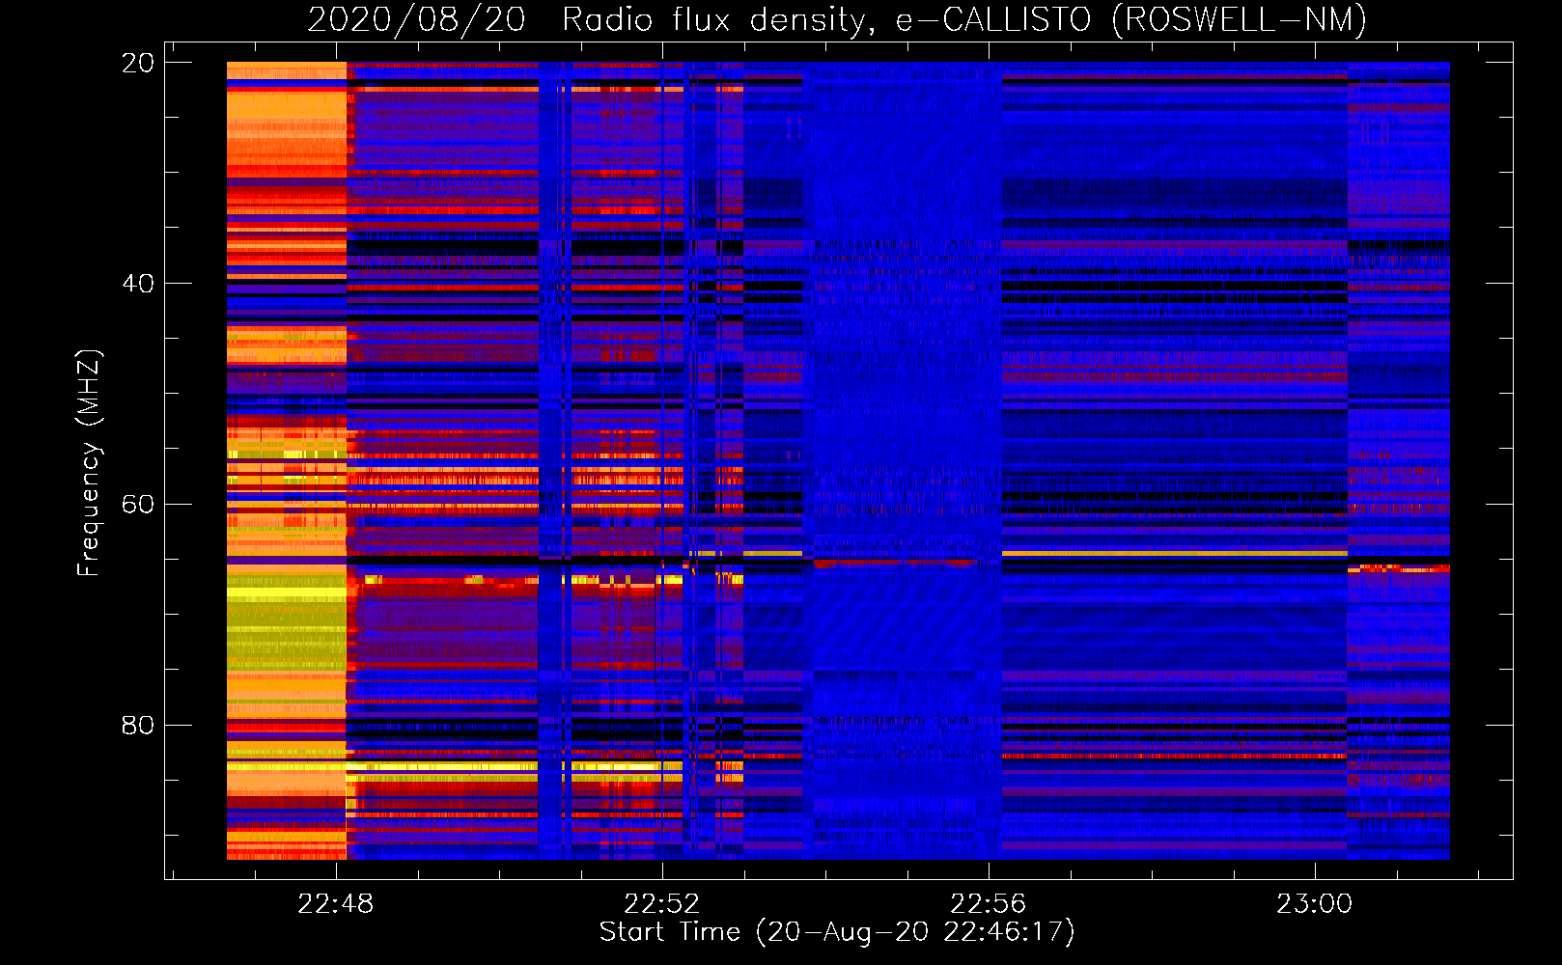
Task: Click the 40 frequency tick label
Action: click(137, 284)
